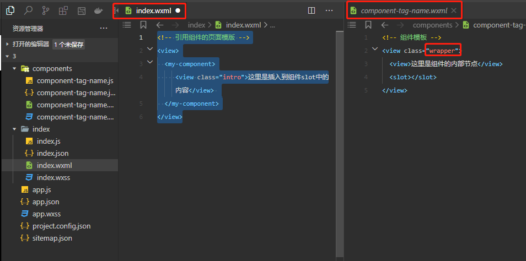
Task: Click breadcrumb trailing ellipsis in left editor
Action: tap(272, 25)
